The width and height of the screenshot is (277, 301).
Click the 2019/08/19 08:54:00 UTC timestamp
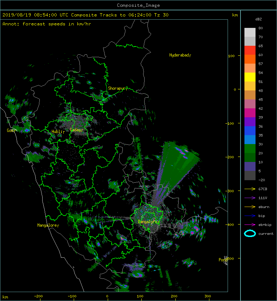point(35,15)
